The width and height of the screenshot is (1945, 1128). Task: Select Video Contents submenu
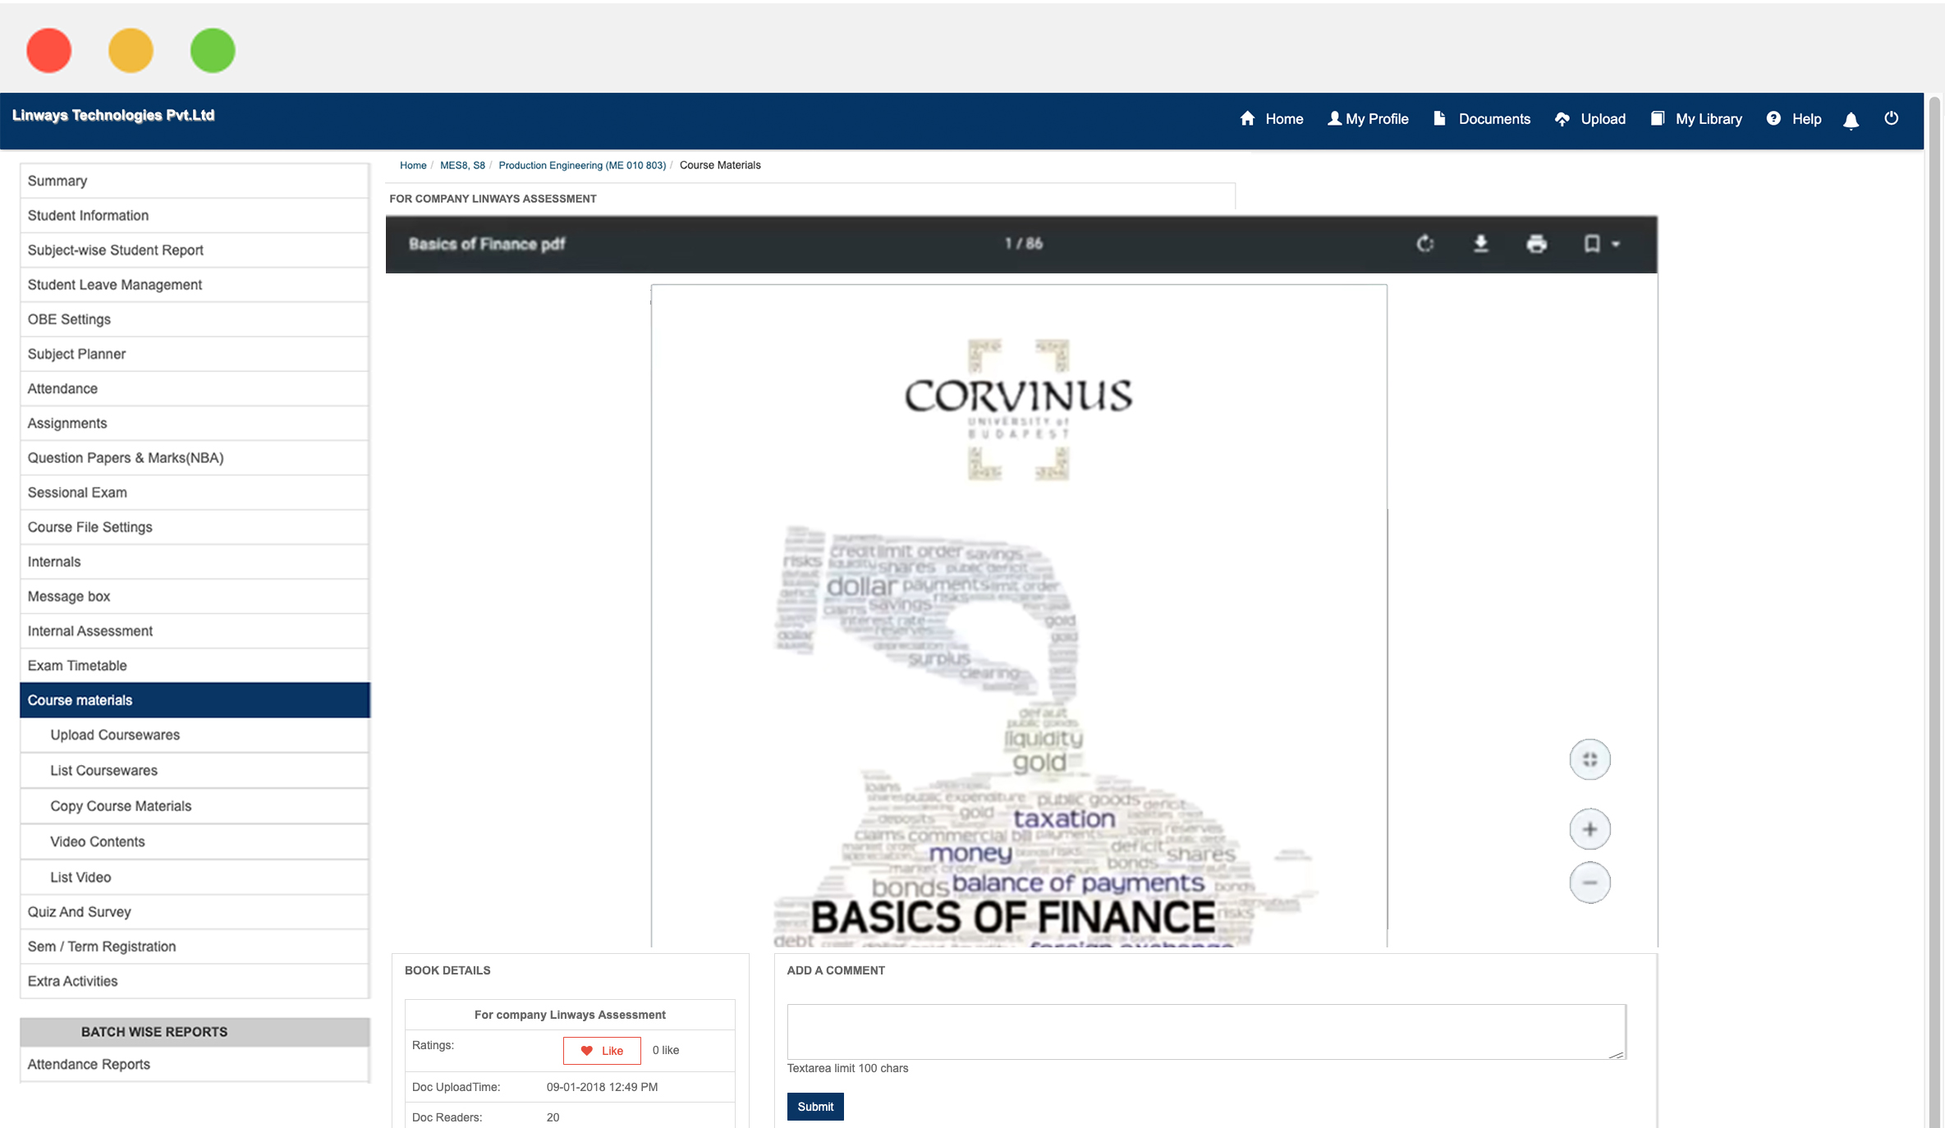(195, 841)
